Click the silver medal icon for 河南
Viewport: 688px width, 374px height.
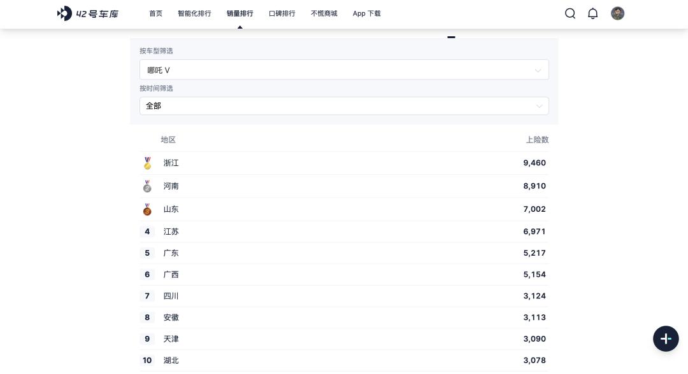(x=147, y=186)
